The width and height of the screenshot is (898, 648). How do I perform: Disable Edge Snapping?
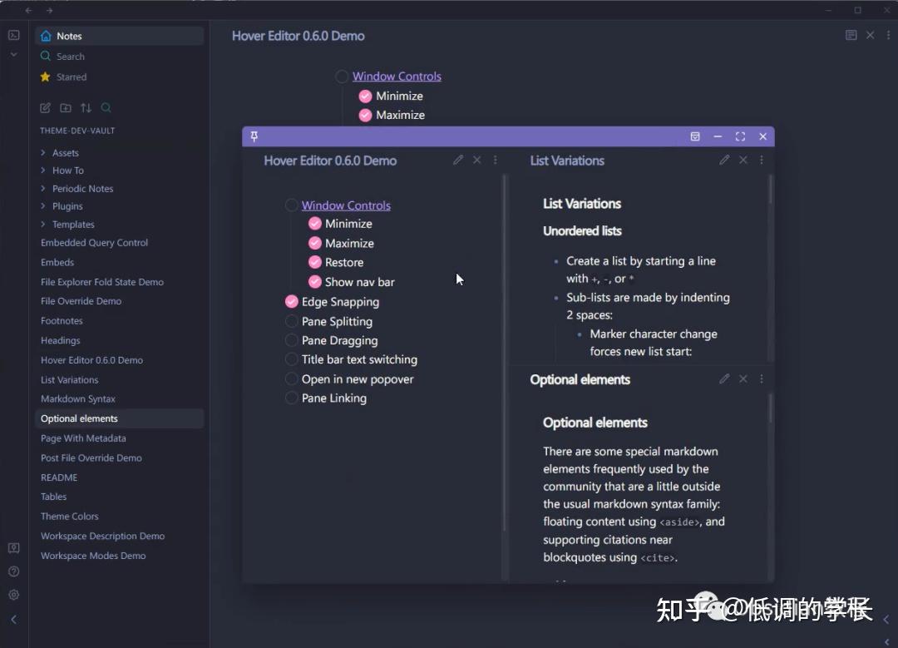pos(291,301)
